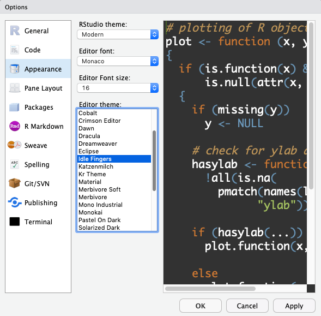The width and height of the screenshot is (321, 316).
Task: Choose the Cobalt editor theme
Action: [114, 113]
